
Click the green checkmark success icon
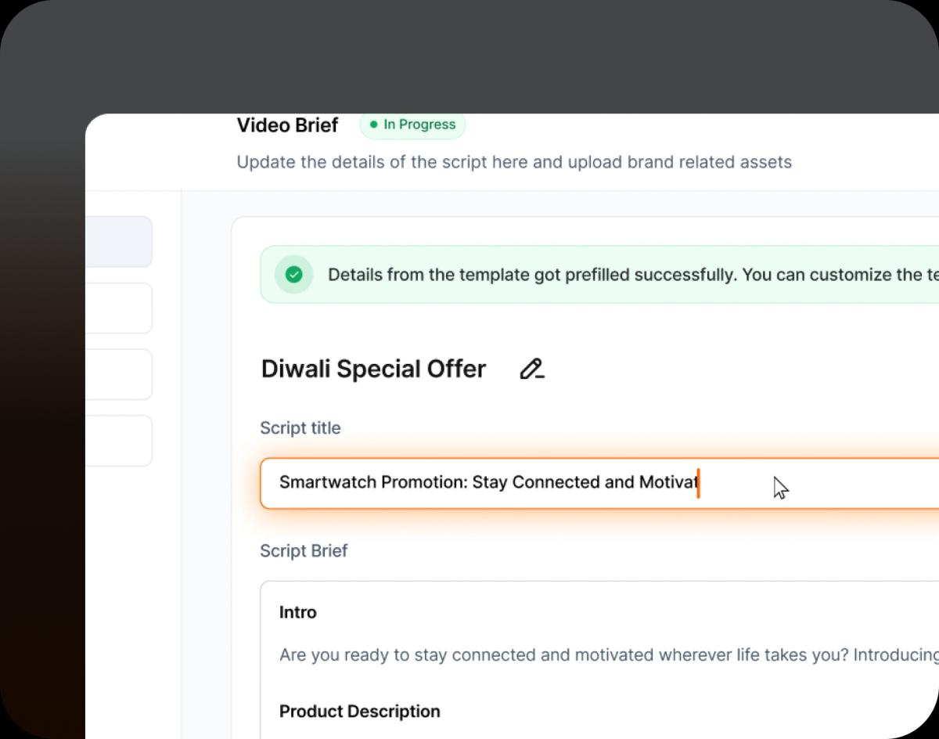tap(294, 275)
